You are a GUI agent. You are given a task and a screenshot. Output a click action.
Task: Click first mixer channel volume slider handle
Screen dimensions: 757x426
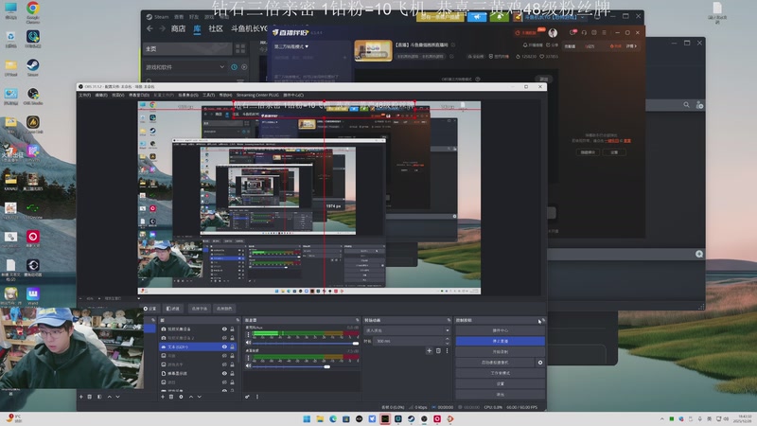point(356,343)
